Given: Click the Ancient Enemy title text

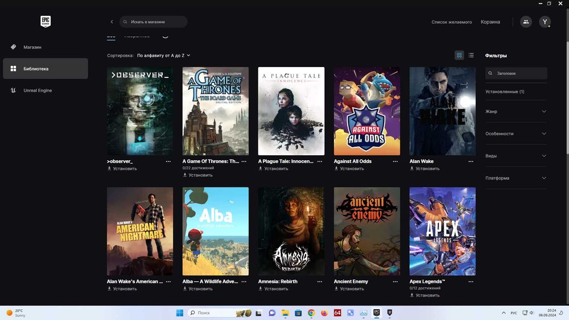Looking at the screenshot, I should click(351, 281).
